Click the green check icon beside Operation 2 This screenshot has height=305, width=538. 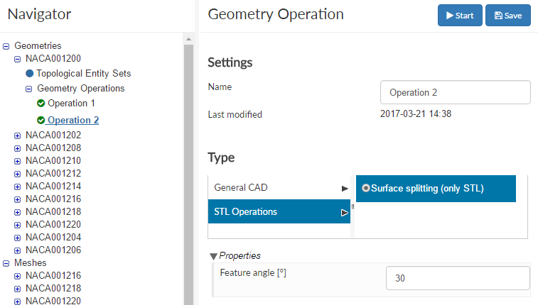pos(41,120)
